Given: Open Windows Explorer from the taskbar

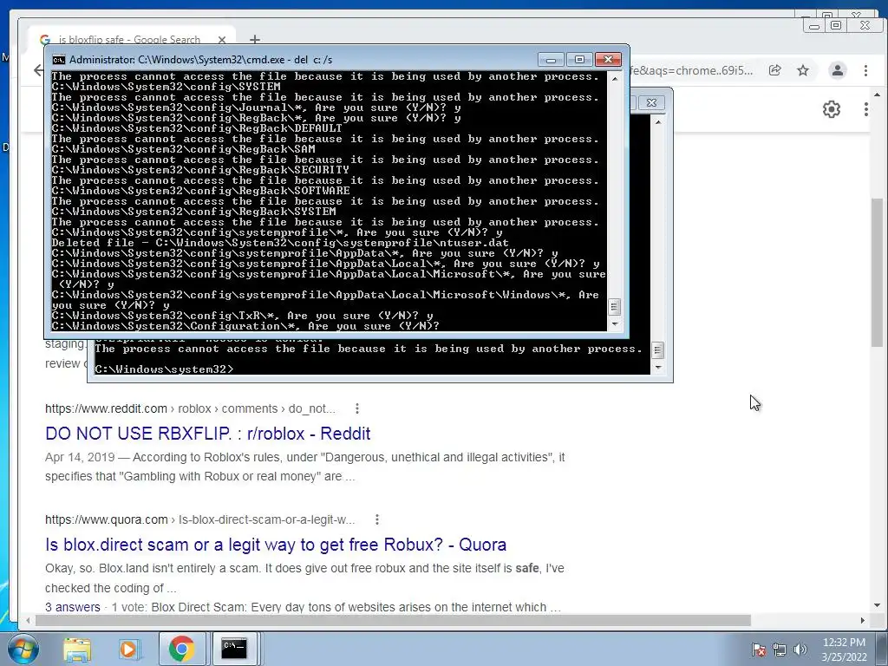Looking at the screenshot, I should 77,649.
